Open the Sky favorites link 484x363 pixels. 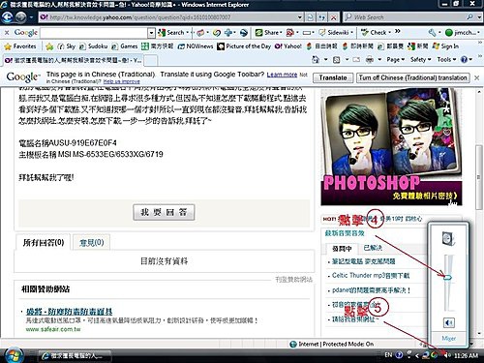tap(67, 46)
